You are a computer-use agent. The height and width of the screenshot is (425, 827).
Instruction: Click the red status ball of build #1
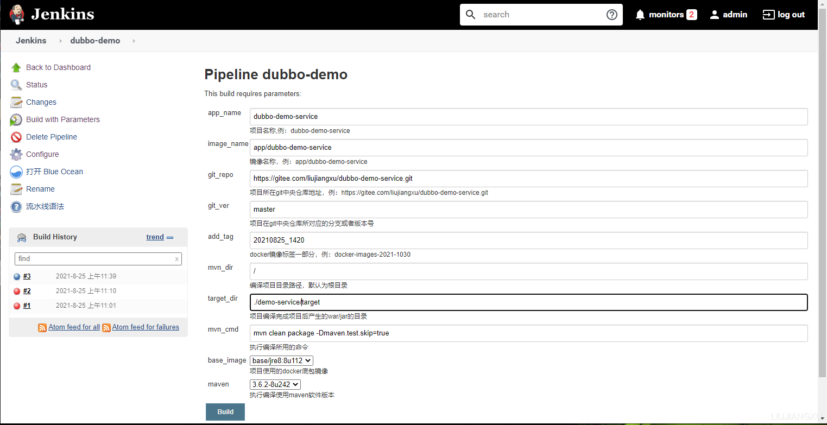coord(17,306)
